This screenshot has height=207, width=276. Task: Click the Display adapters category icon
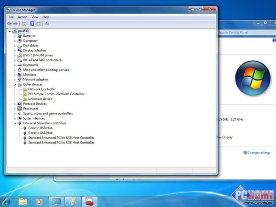point(19,51)
